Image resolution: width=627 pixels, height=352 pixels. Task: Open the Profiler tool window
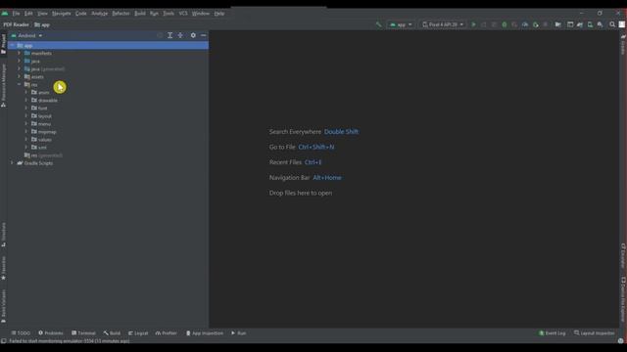pyautogui.click(x=166, y=333)
